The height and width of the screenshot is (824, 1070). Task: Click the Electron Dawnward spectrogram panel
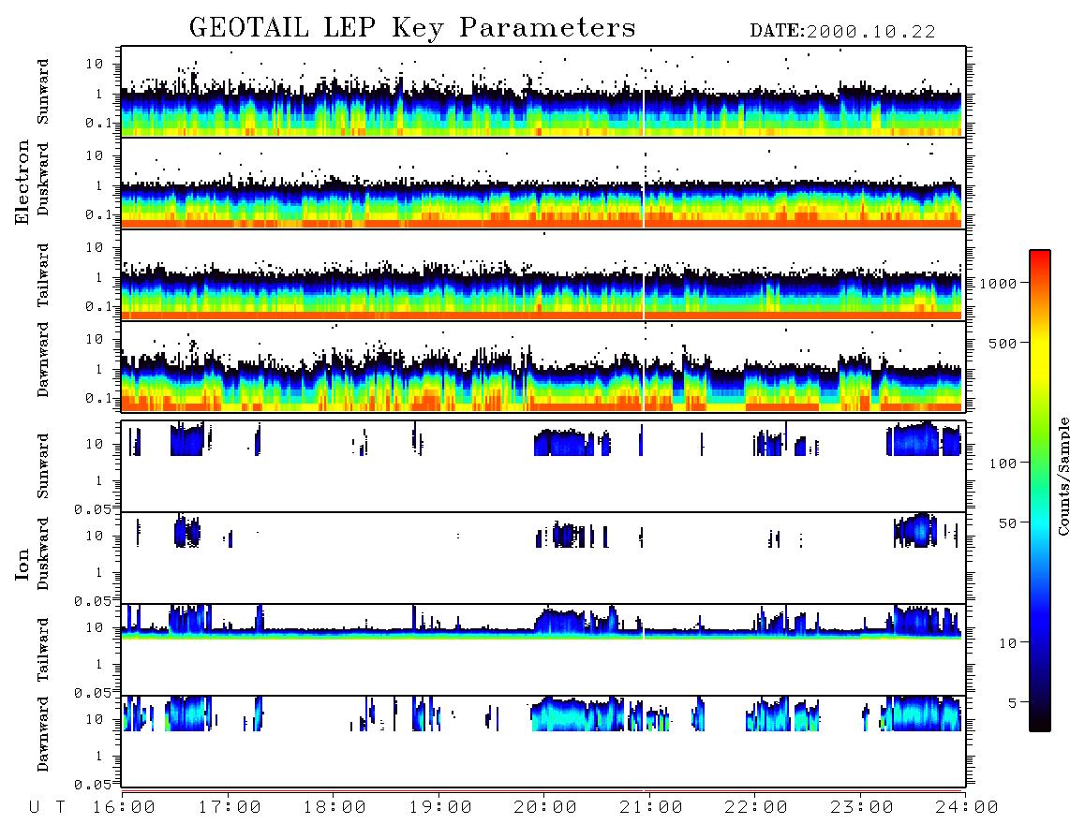543,366
